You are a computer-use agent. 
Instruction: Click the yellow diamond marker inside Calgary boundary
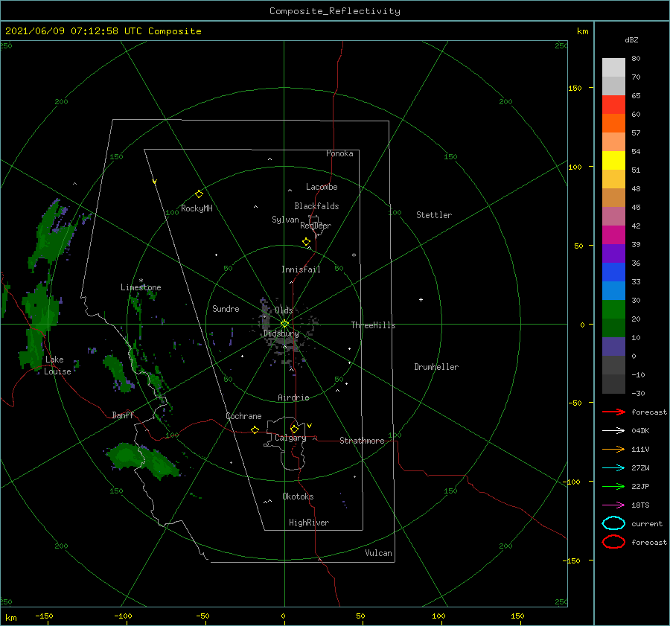tap(294, 429)
